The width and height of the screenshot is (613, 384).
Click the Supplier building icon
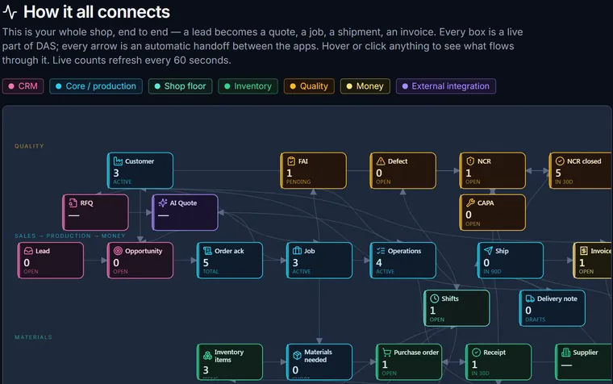pyautogui.click(x=565, y=353)
